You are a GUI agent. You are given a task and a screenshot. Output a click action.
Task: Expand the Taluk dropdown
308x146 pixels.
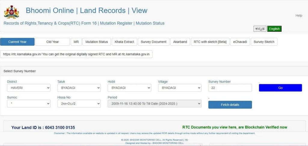pyautogui.click(x=79, y=88)
